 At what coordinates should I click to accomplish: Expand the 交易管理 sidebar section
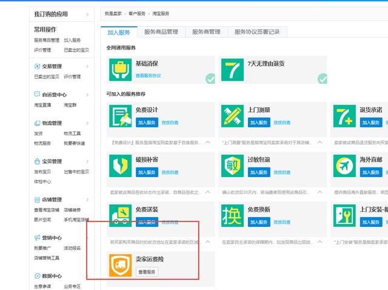pyautogui.click(x=87, y=66)
